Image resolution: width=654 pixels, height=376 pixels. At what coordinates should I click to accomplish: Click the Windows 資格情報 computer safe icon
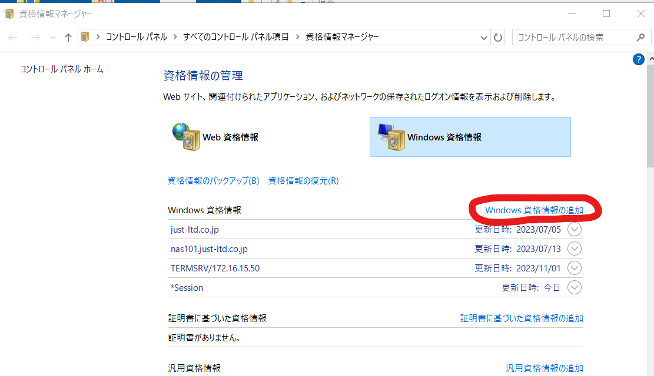click(391, 136)
